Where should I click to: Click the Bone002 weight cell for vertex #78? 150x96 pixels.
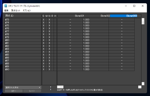pos(96,34)
